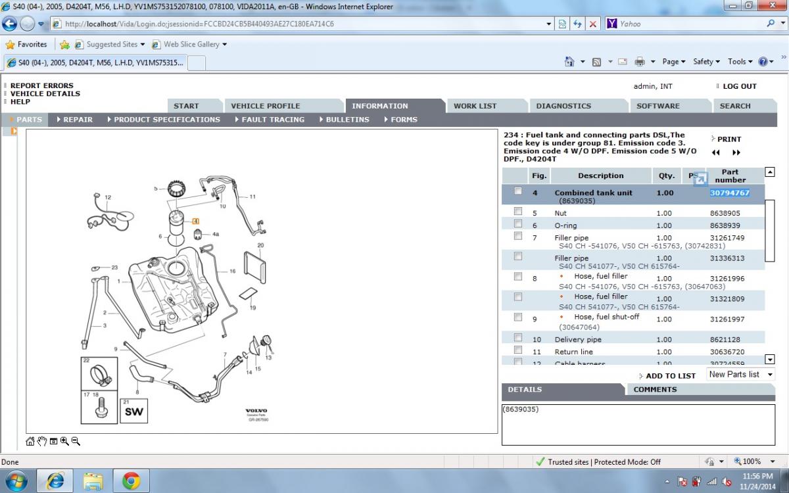Click LOG OUT link
This screenshot has height=493, width=789.
[x=740, y=86]
